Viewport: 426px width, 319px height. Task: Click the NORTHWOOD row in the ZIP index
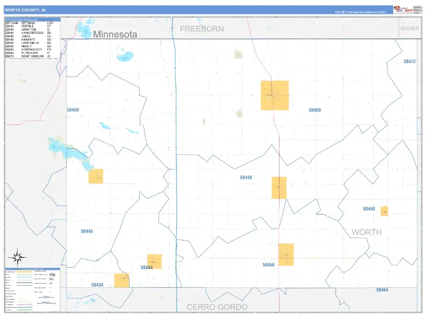tap(29, 49)
